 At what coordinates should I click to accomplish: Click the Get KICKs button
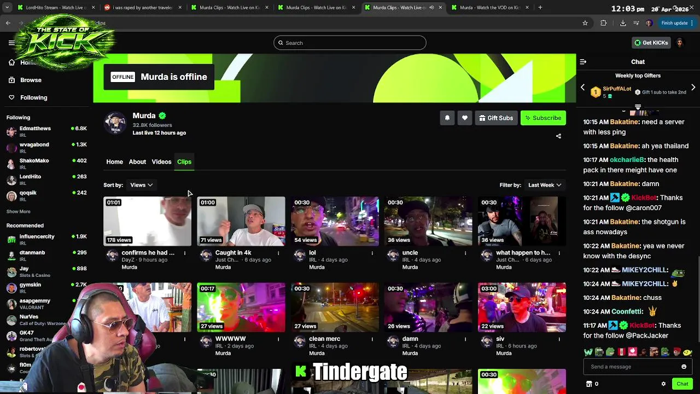pyautogui.click(x=651, y=43)
